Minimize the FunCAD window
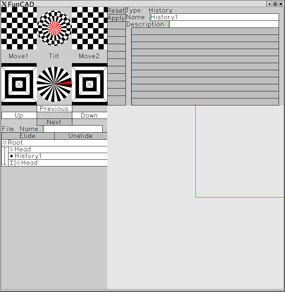The height and width of the screenshot is (292, 285). point(269,4)
